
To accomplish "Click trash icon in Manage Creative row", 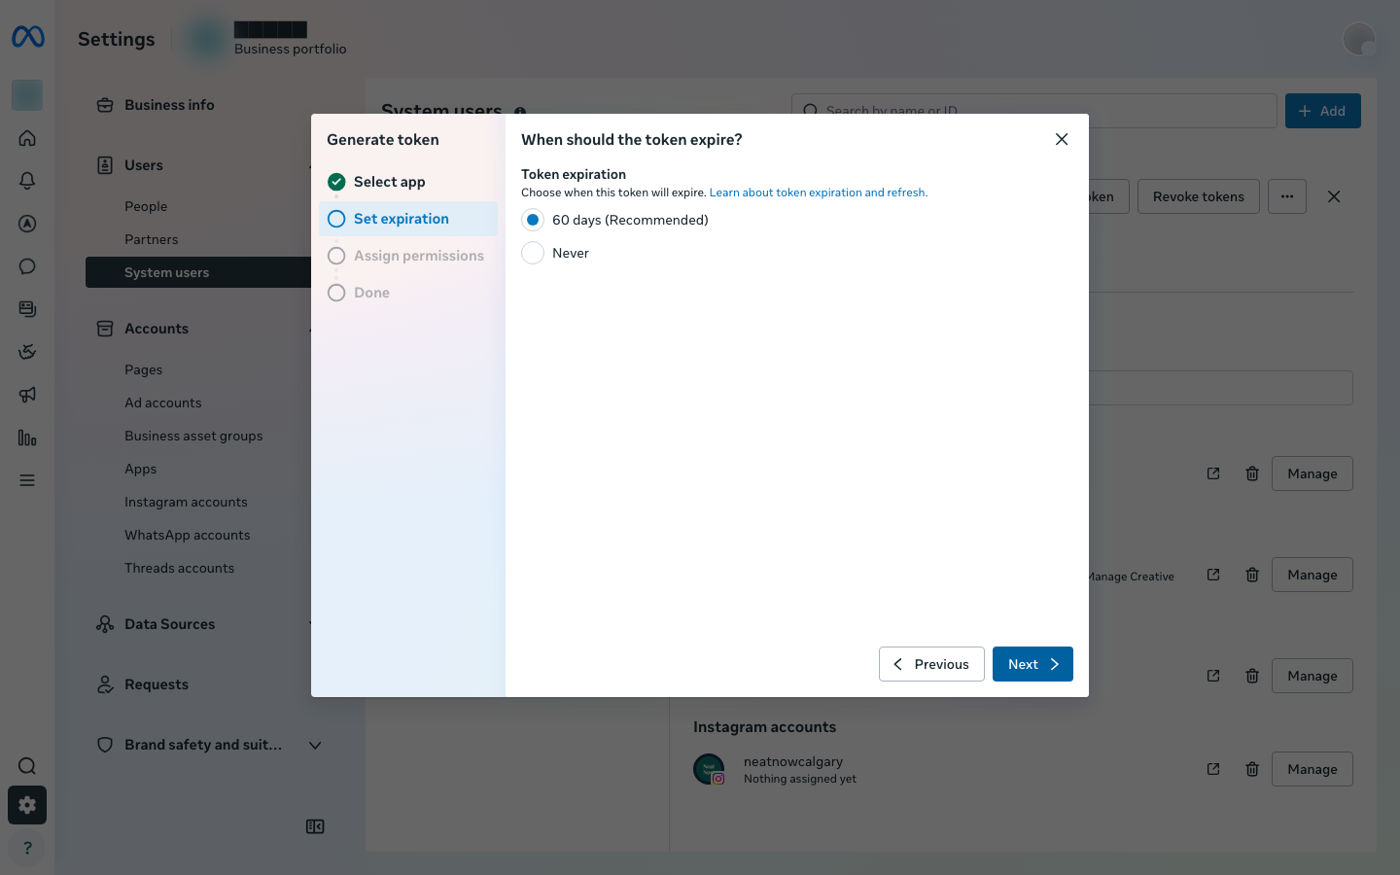I will click(1252, 575).
